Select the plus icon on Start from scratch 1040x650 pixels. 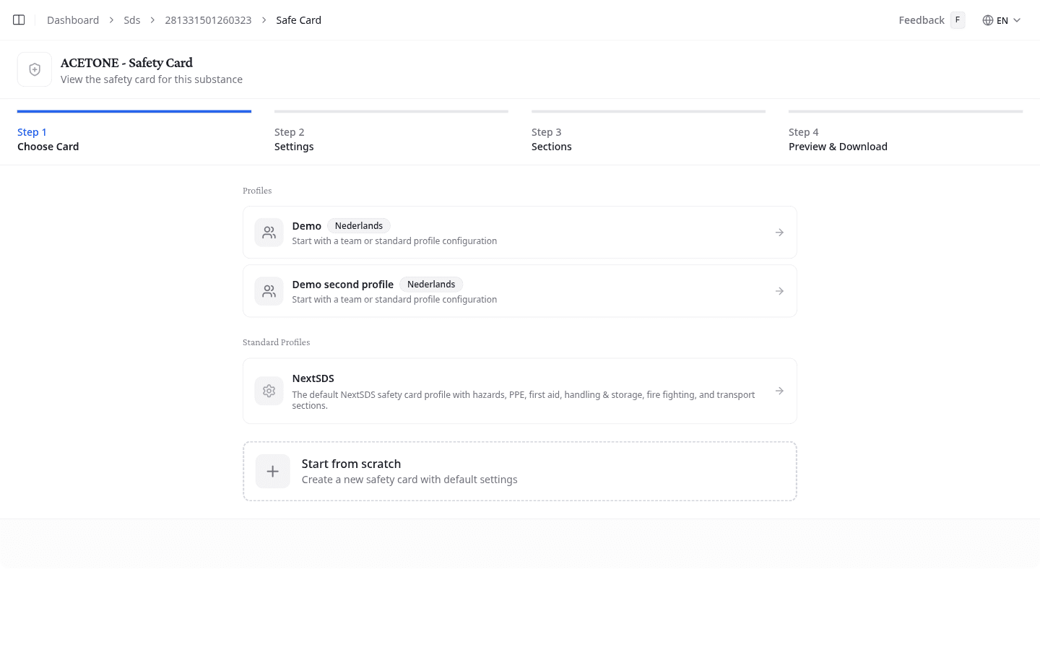(x=272, y=471)
